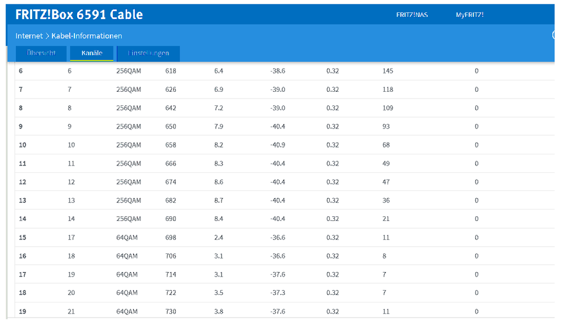The image size is (563, 325).
Task: Click the FRITZ!Box 6591 Cable title
Action: (79, 15)
